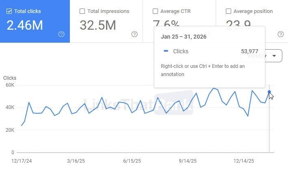Image resolution: width=288 pixels, height=170 pixels.
Task: Click the tooltip date heading Jan 25 – 31, 2026
Action: point(183,37)
